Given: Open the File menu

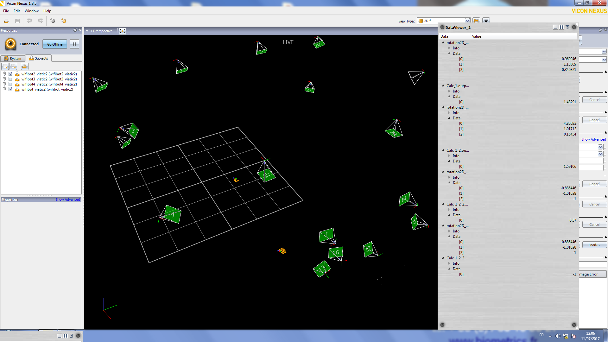Looking at the screenshot, I should click(x=6, y=11).
